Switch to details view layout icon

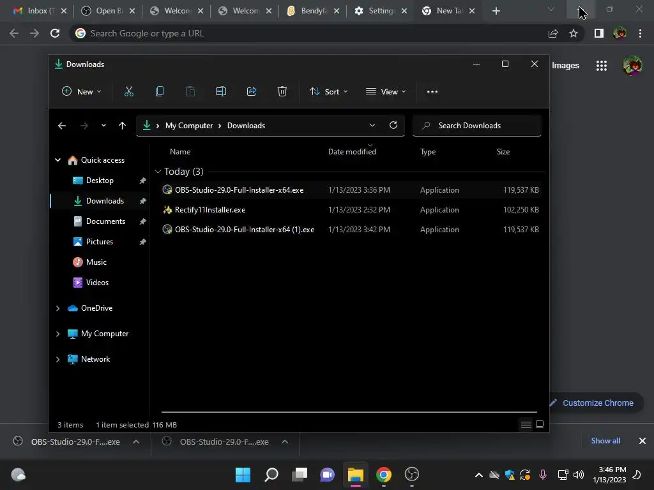click(526, 424)
